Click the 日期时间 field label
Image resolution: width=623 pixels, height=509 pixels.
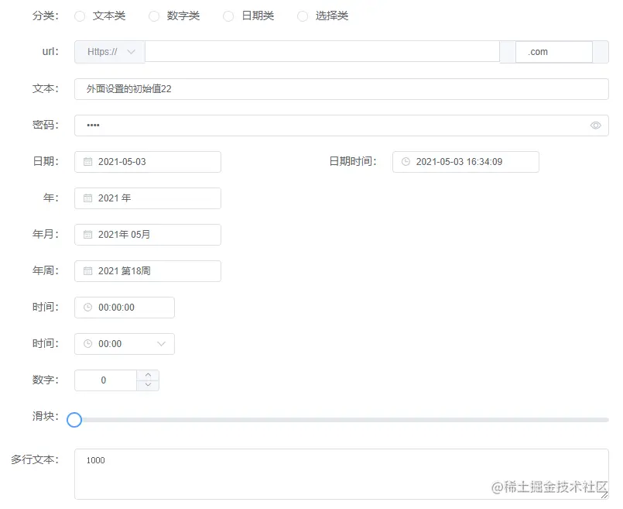[x=353, y=161]
